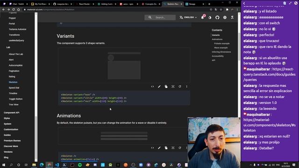299x168 pixels.
Task: Open the settings gear icon in header
Action: 225,18
